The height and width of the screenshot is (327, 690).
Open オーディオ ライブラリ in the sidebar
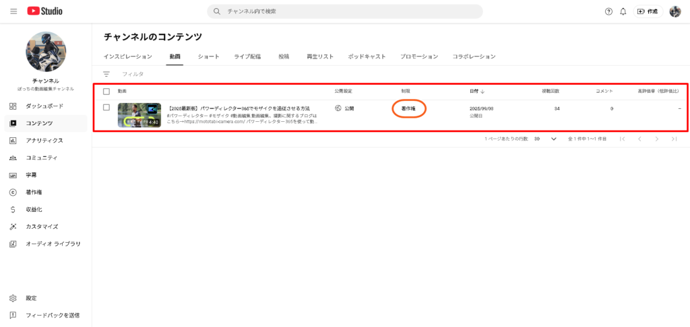tap(53, 244)
